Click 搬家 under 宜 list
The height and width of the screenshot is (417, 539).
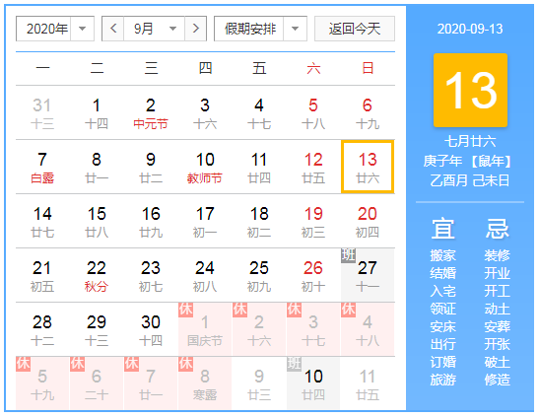[442, 255]
